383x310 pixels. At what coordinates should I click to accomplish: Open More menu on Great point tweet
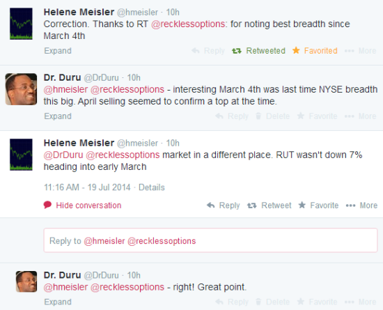pyautogui.click(x=360, y=302)
